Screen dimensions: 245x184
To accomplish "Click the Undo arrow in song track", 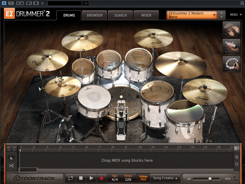I will [9, 148].
